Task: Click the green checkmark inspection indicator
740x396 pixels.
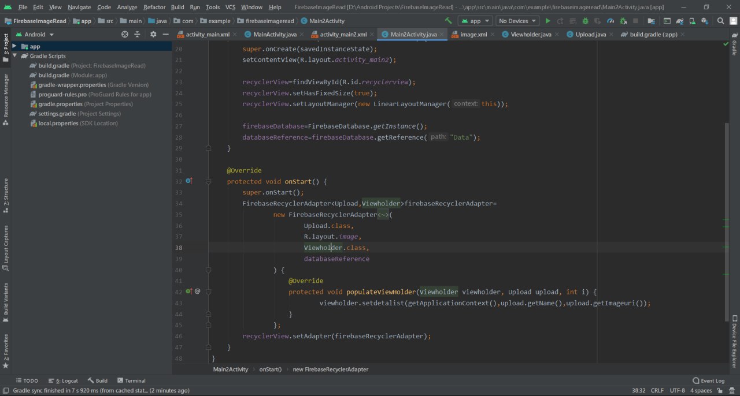Action: point(726,44)
